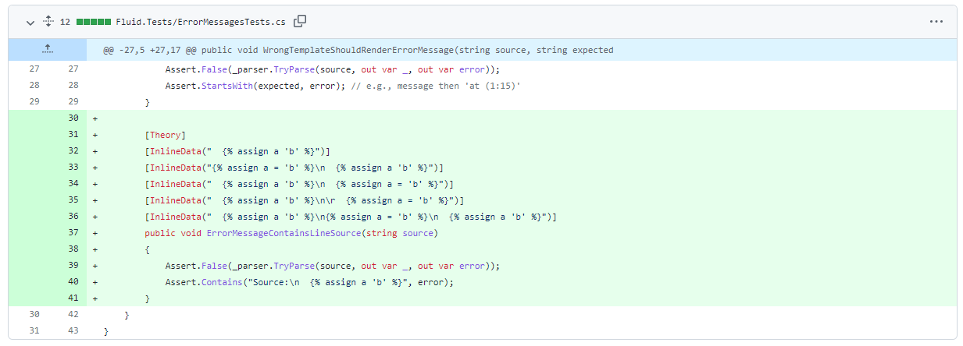Click added line number 32

pos(74,151)
